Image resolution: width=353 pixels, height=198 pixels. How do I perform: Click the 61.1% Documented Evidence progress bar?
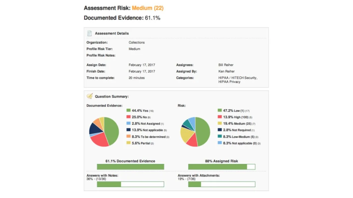[130, 167]
